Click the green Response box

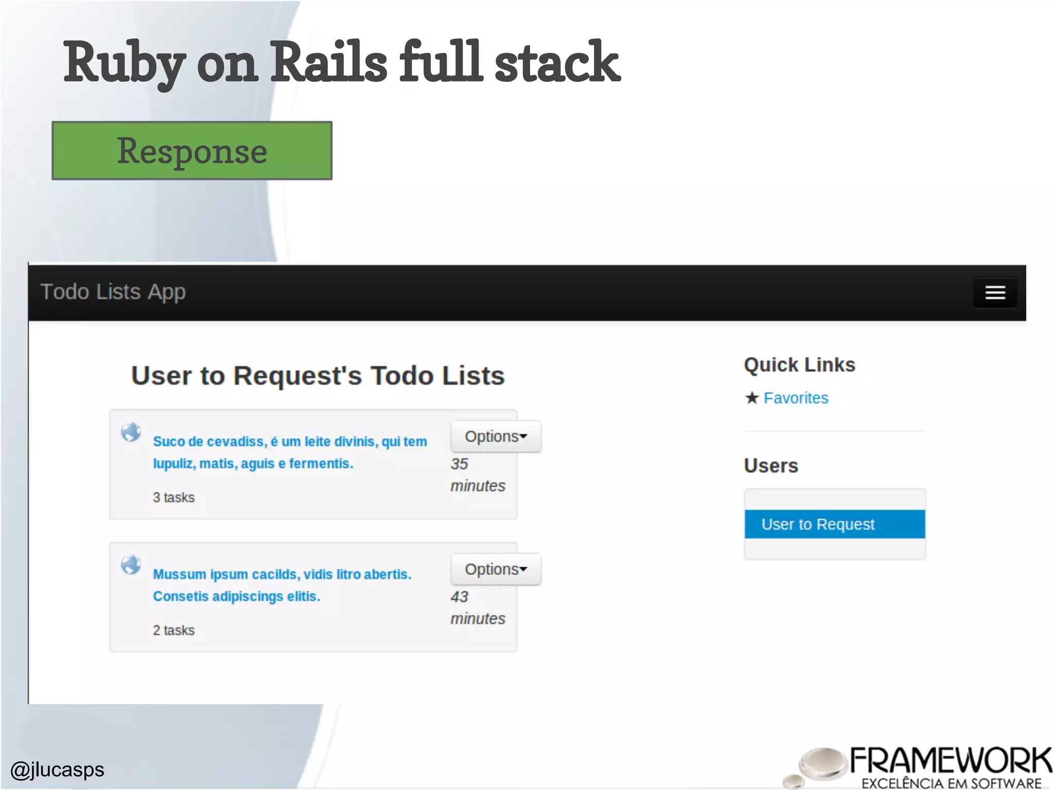tap(192, 151)
